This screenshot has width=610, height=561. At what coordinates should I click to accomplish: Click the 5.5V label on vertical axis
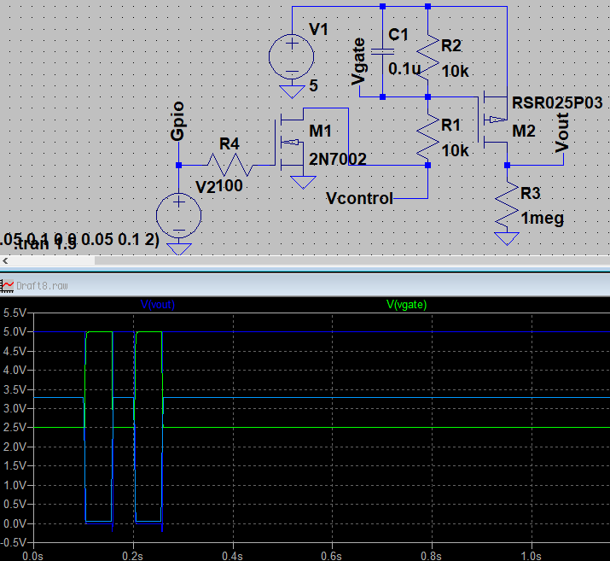[x=15, y=313]
